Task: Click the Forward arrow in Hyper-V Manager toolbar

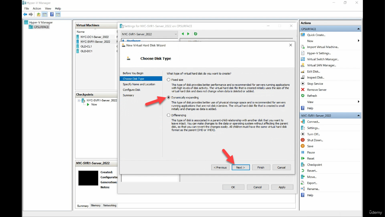Action: click(31, 14)
